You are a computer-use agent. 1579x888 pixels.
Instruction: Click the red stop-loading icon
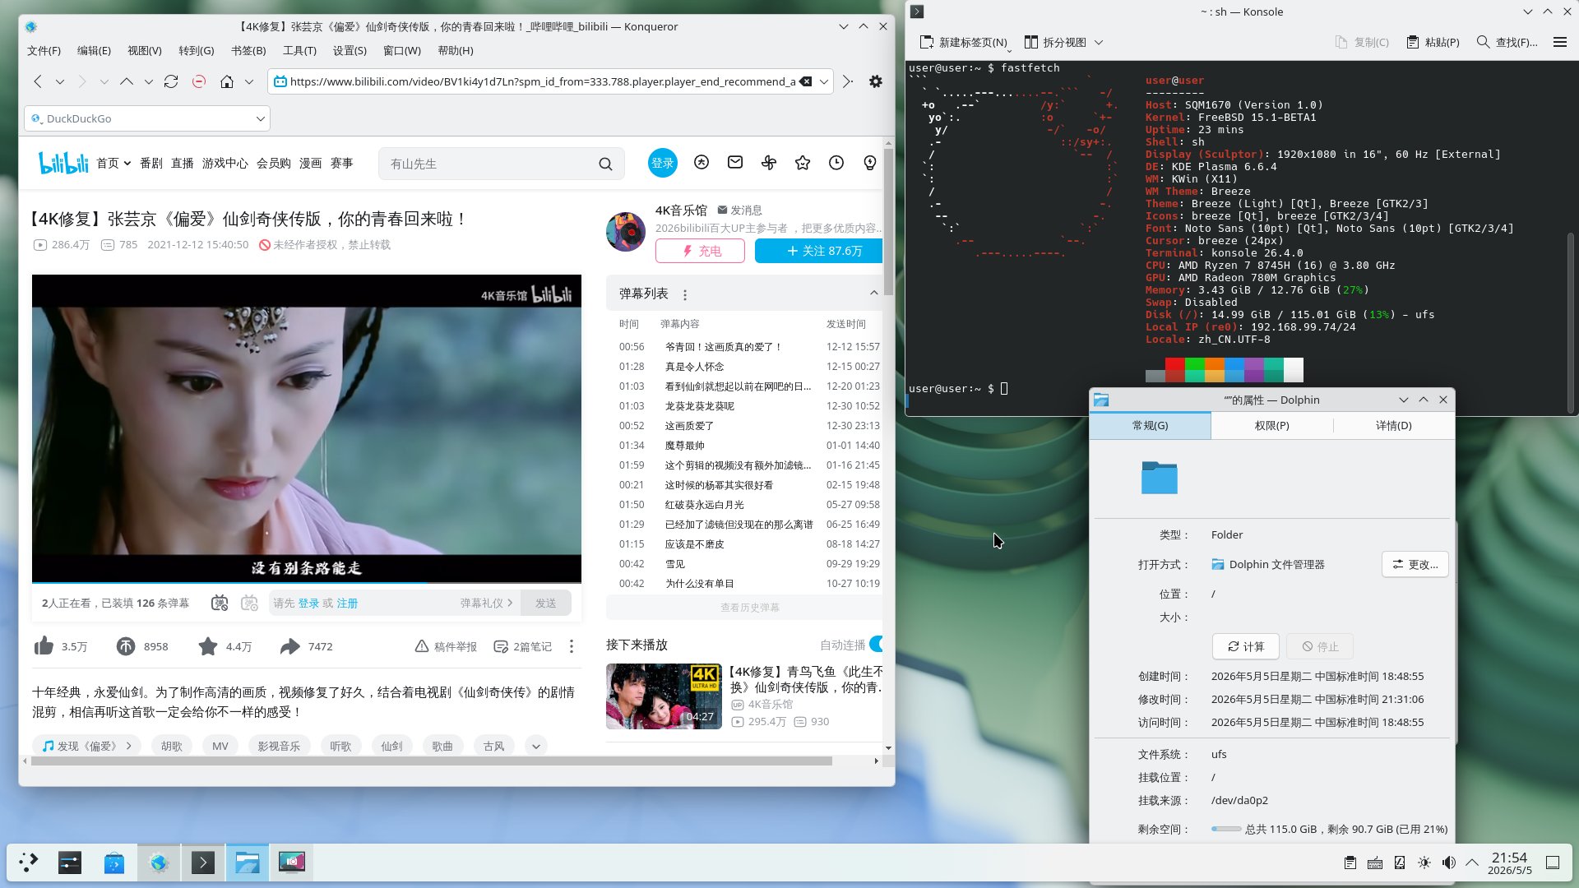199,81
